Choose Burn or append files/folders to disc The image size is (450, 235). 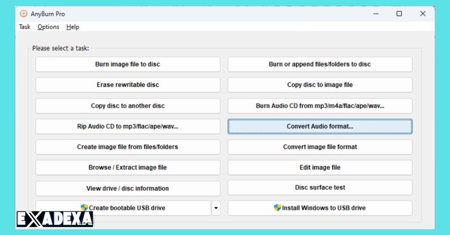(x=319, y=64)
